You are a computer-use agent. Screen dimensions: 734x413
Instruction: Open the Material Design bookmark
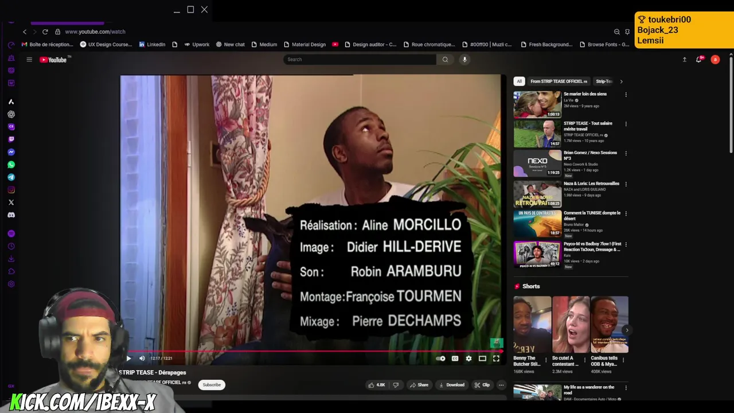304,45
